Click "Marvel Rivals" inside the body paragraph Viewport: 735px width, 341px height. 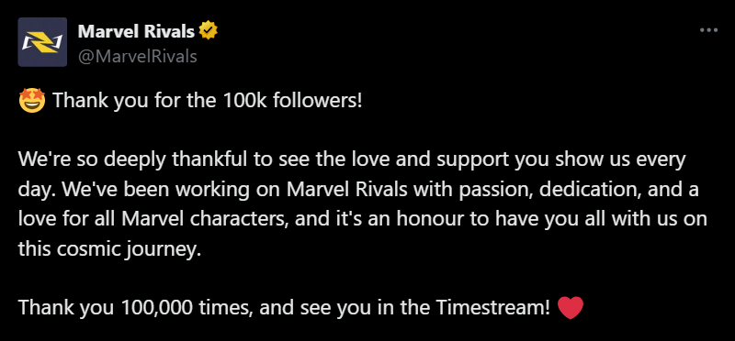click(x=349, y=190)
